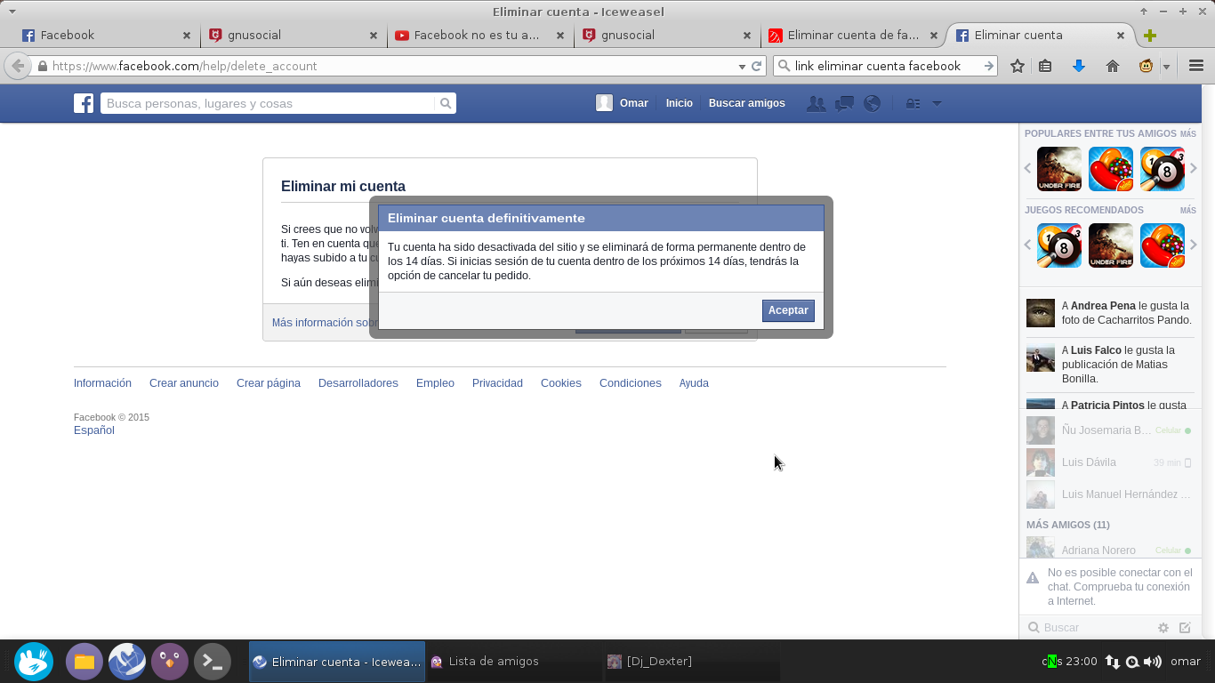The width and height of the screenshot is (1215, 683).
Task: Open chat with Adriana Norero
Action: pos(1109,549)
